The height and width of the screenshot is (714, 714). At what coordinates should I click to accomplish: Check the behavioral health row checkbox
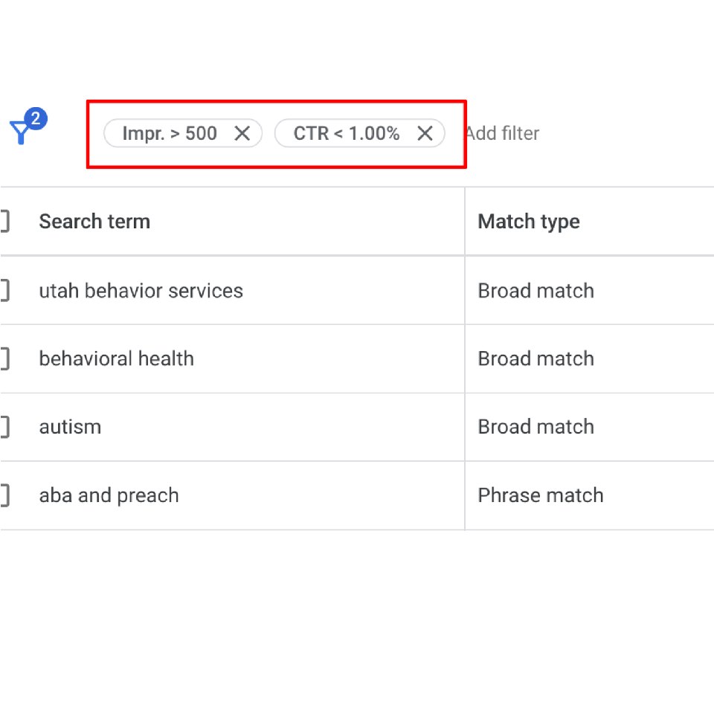tap(4, 358)
